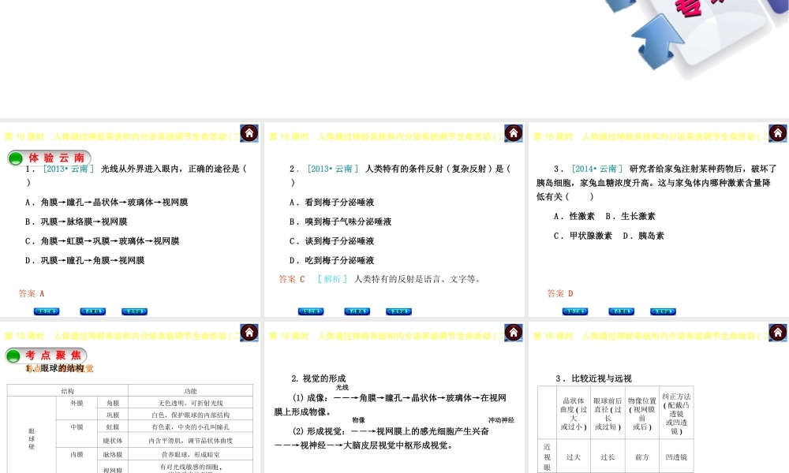Click the [解析] tag in question 2
This screenshot has width=789, height=473.
click(x=332, y=279)
